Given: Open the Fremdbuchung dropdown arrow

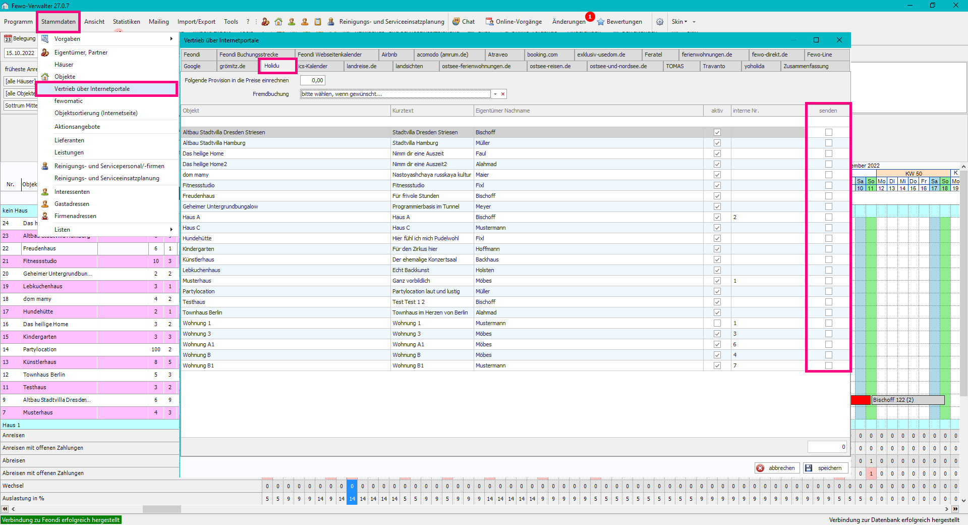Looking at the screenshot, I should [495, 94].
